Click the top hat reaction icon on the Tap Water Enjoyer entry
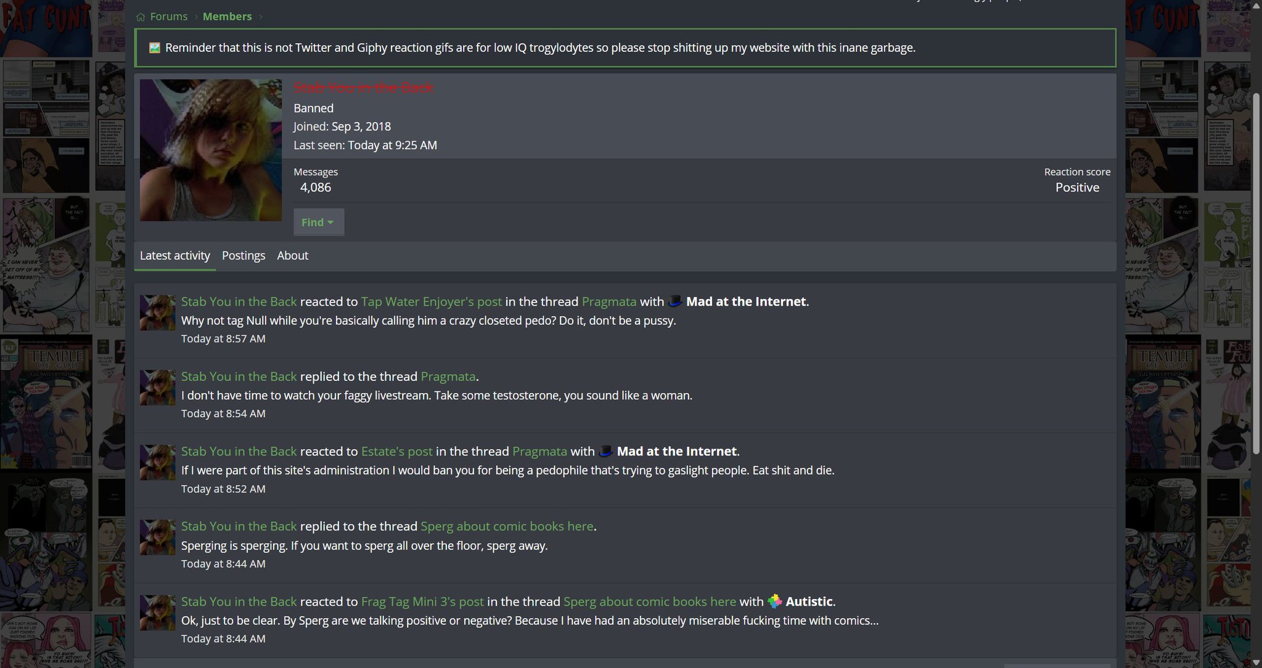 (x=675, y=301)
